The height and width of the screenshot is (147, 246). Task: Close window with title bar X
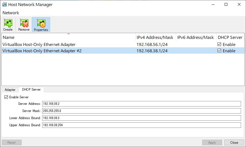239,4
